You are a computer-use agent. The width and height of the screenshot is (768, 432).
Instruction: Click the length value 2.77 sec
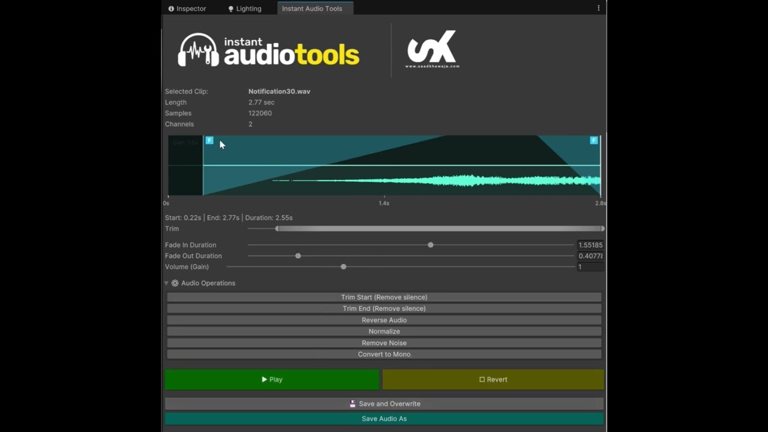click(262, 102)
